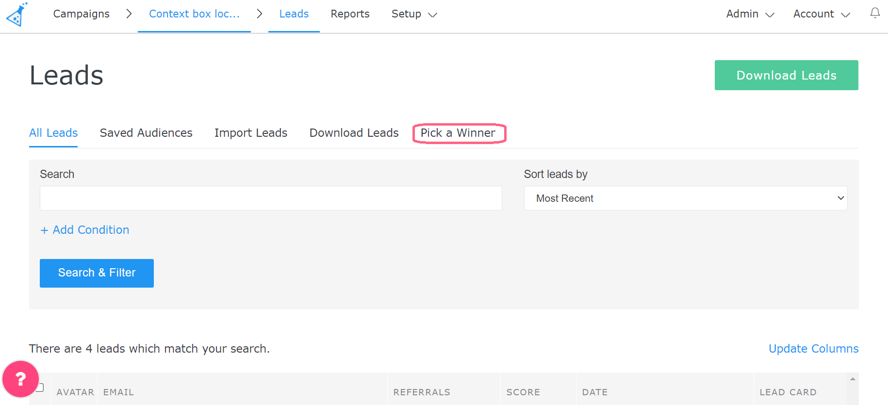
Task: Select the Import Leads tab
Action: (x=251, y=133)
